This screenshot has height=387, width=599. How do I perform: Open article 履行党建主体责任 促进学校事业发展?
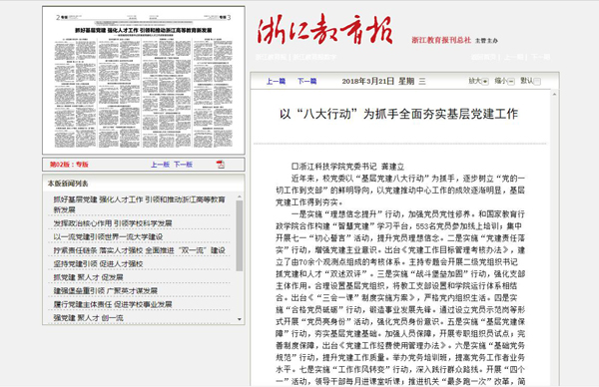[113, 304]
